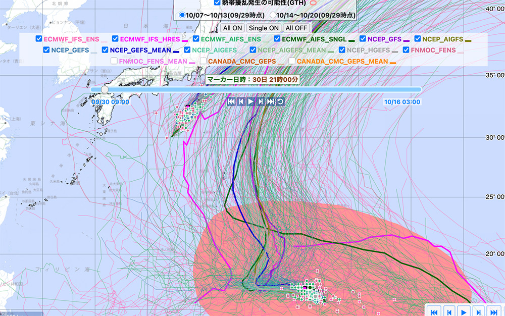The height and width of the screenshot is (316, 505).
Task: Skip to end in the bottom corner panel
Action: coord(494,312)
